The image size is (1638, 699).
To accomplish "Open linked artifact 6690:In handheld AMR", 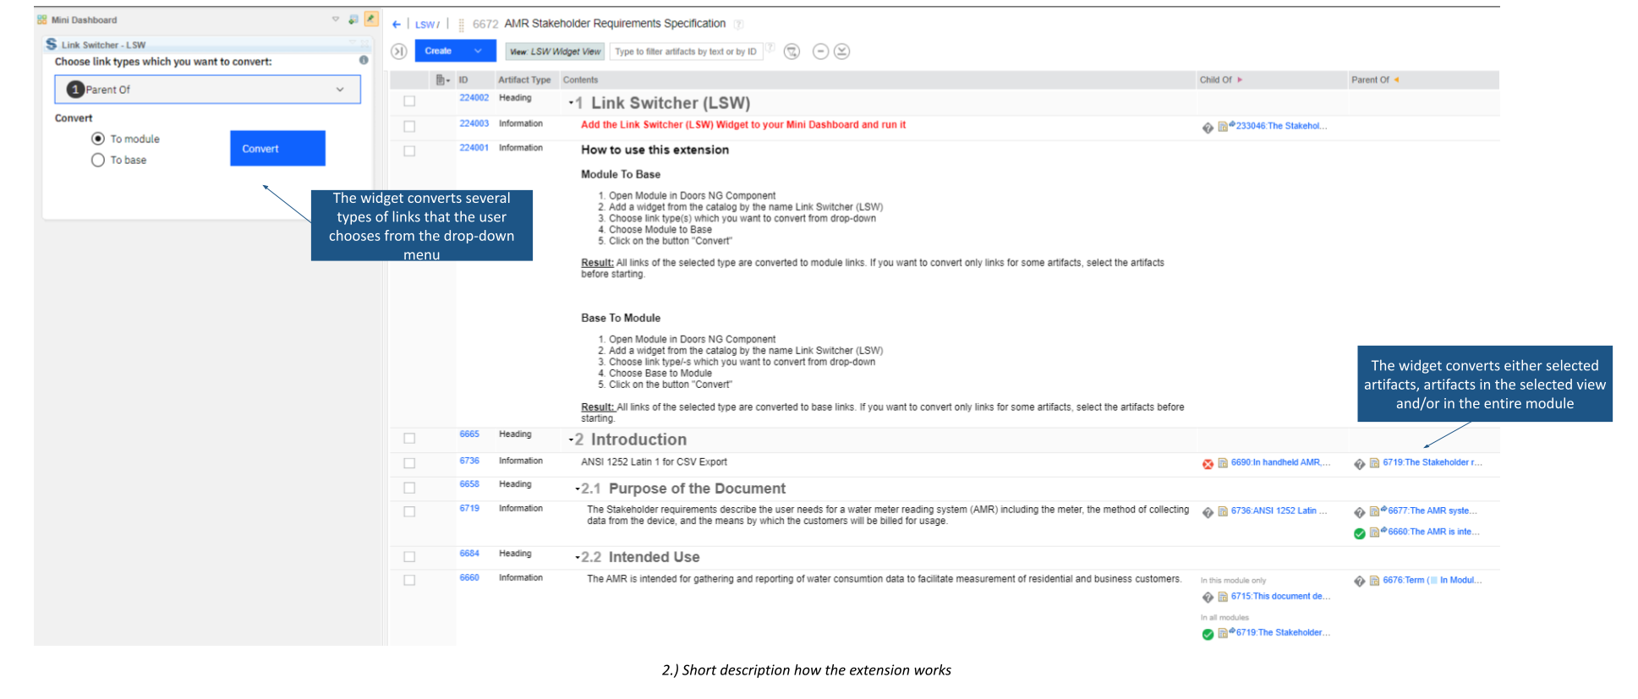I will pos(1280,463).
